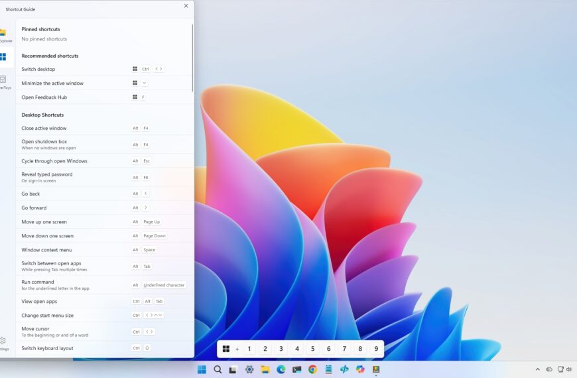Launch Google Chrome from the taskbar
This screenshot has height=378, width=577.
(x=312, y=369)
